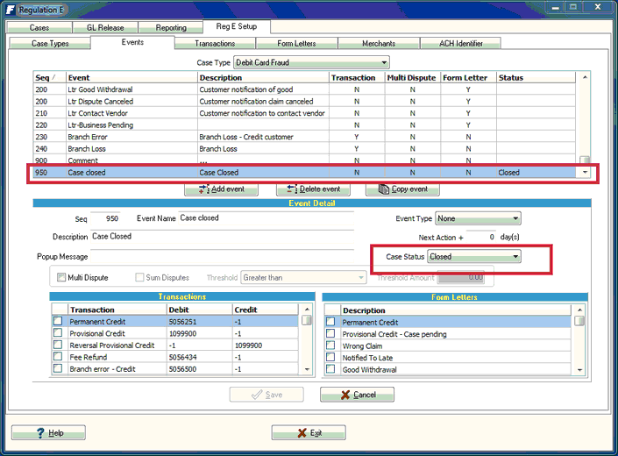Check the Provisional Credit - Case pending checkbox
618x456 pixels.
[x=330, y=334]
